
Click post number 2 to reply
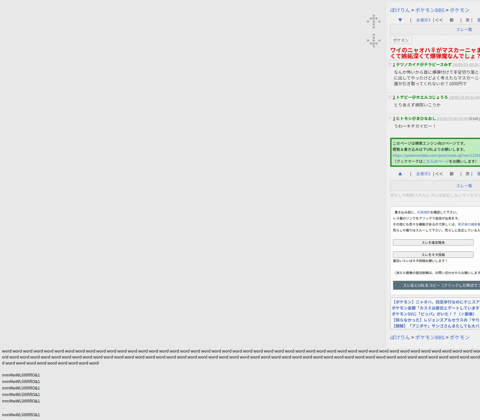click(x=394, y=97)
